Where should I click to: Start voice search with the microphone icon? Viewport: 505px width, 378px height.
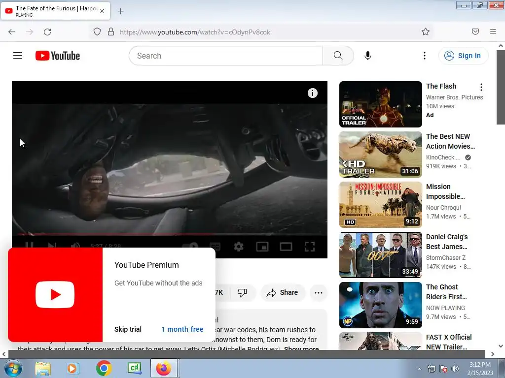tap(367, 56)
